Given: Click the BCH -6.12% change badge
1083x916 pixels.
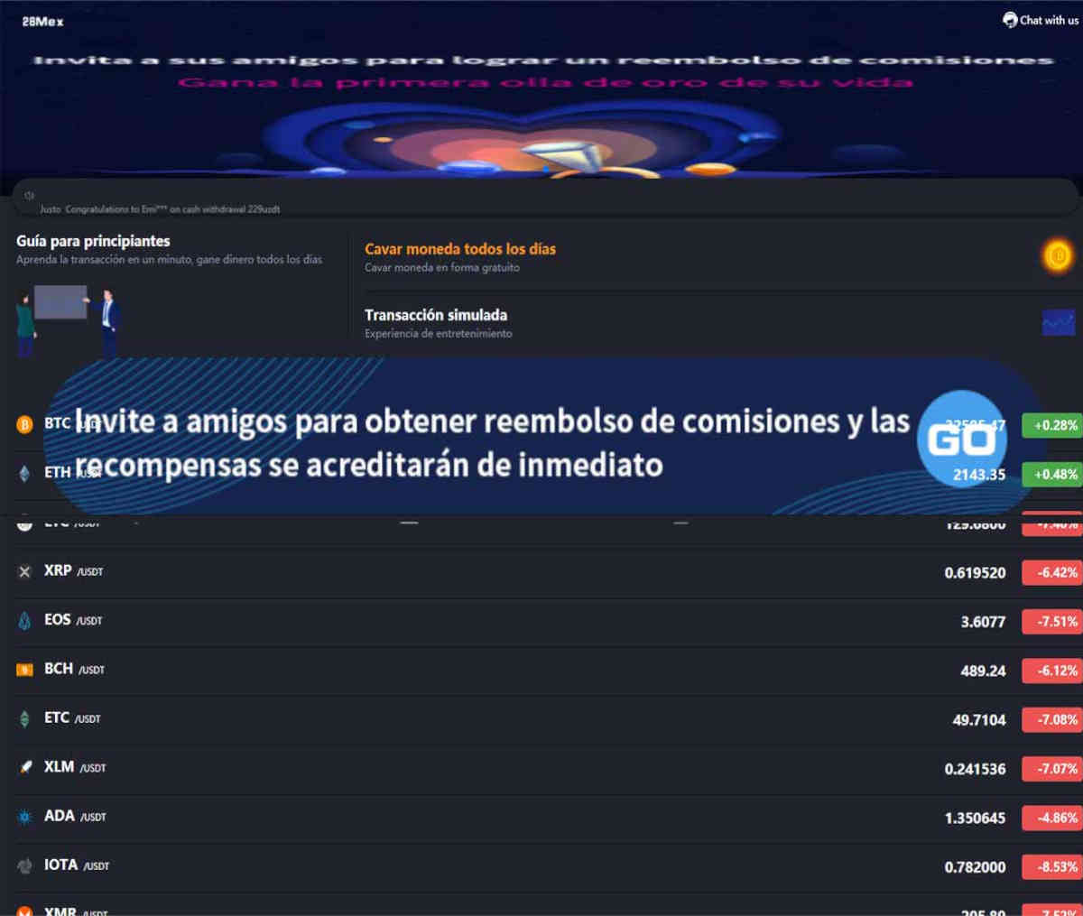Looking at the screenshot, I should (1053, 671).
